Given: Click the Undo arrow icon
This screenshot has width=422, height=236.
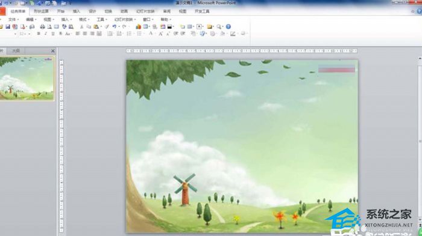Looking at the screenshot, I should coord(115,26).
